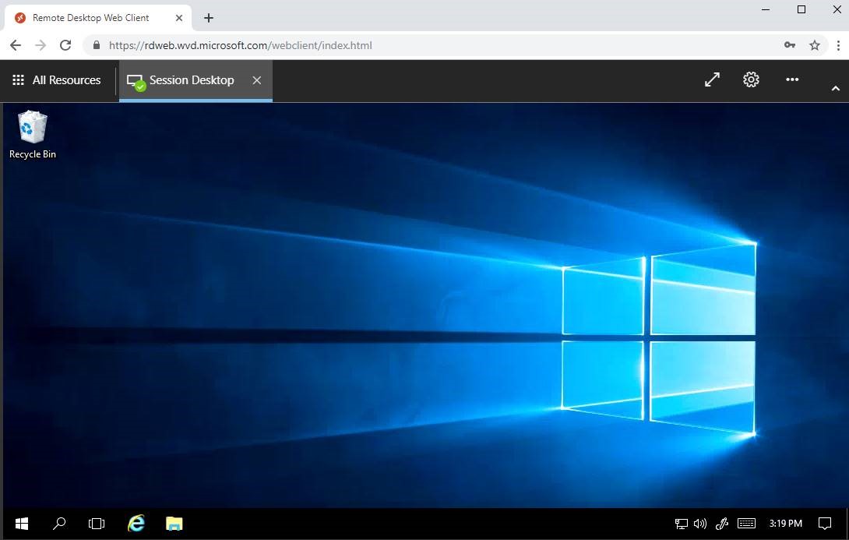Viewport: 849px width, 540px height.
Task: Open network status tray icon
Action: click(681, 523)
